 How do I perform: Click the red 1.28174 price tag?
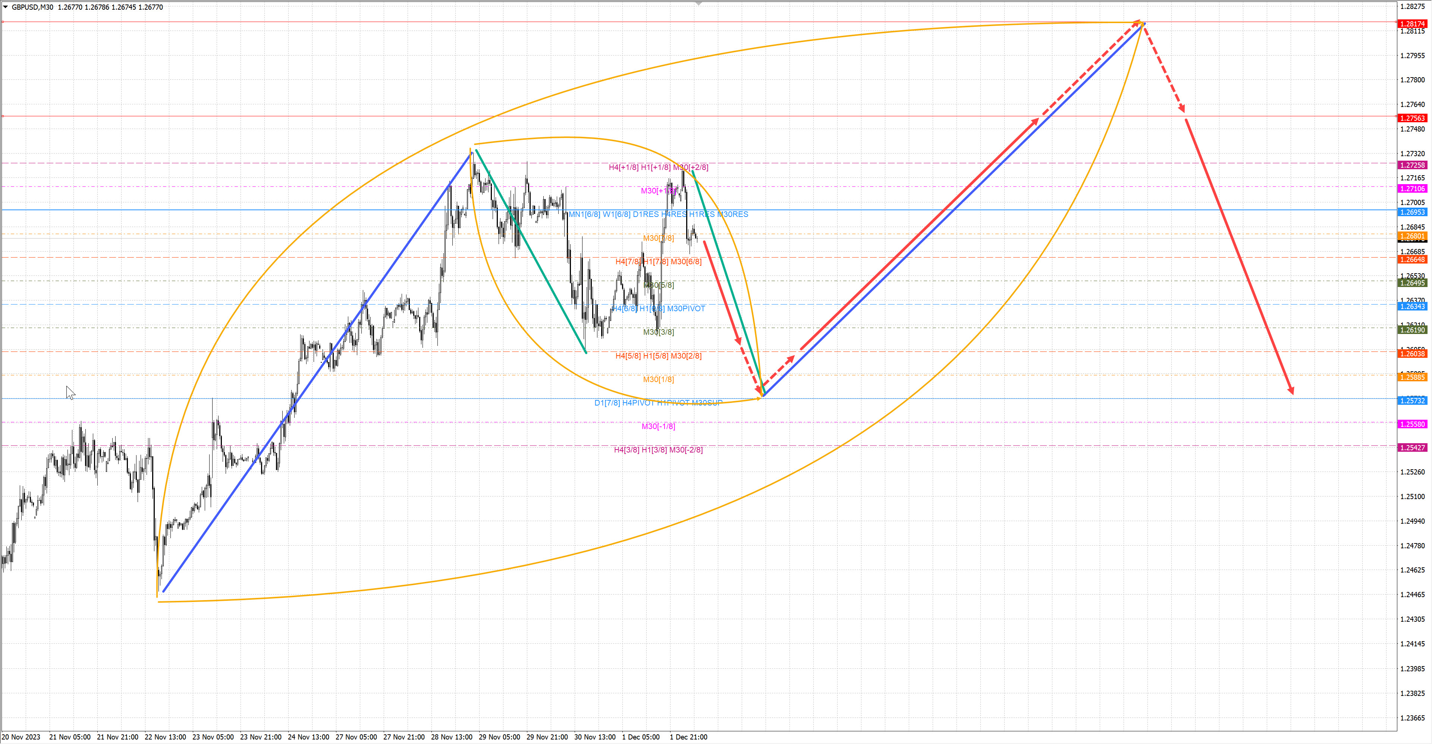[1412, 24]
